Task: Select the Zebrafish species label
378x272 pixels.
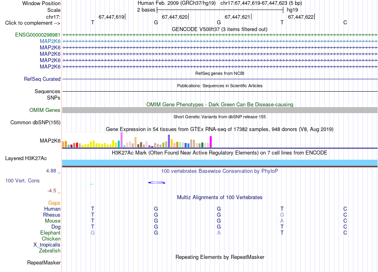Action: (x=50, y=251)
